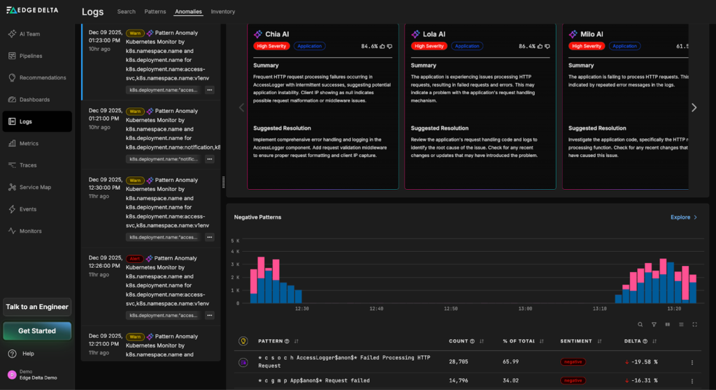
Task: Click the filter icon above patterns table
Action: click(654, 324)
